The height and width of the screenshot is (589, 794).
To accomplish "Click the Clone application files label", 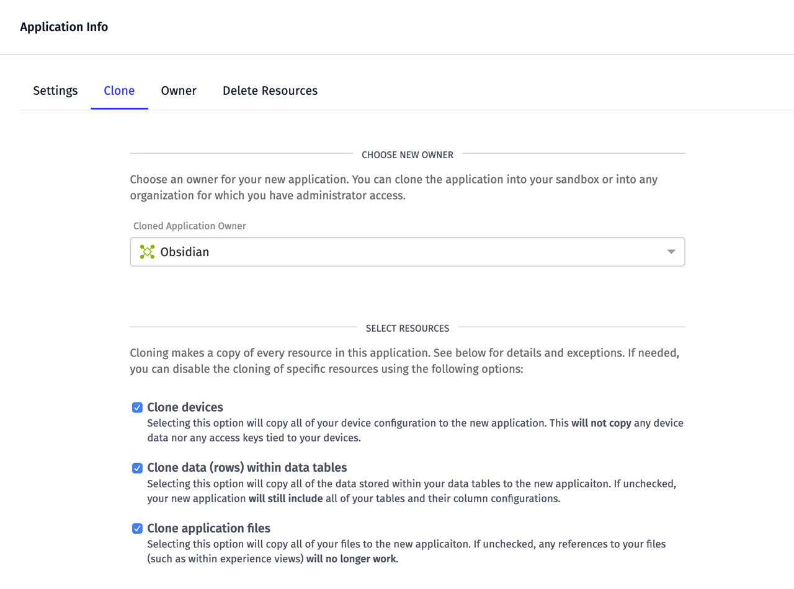I will 209,528.
